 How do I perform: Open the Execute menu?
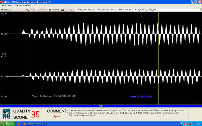click(x=19, y=5)
